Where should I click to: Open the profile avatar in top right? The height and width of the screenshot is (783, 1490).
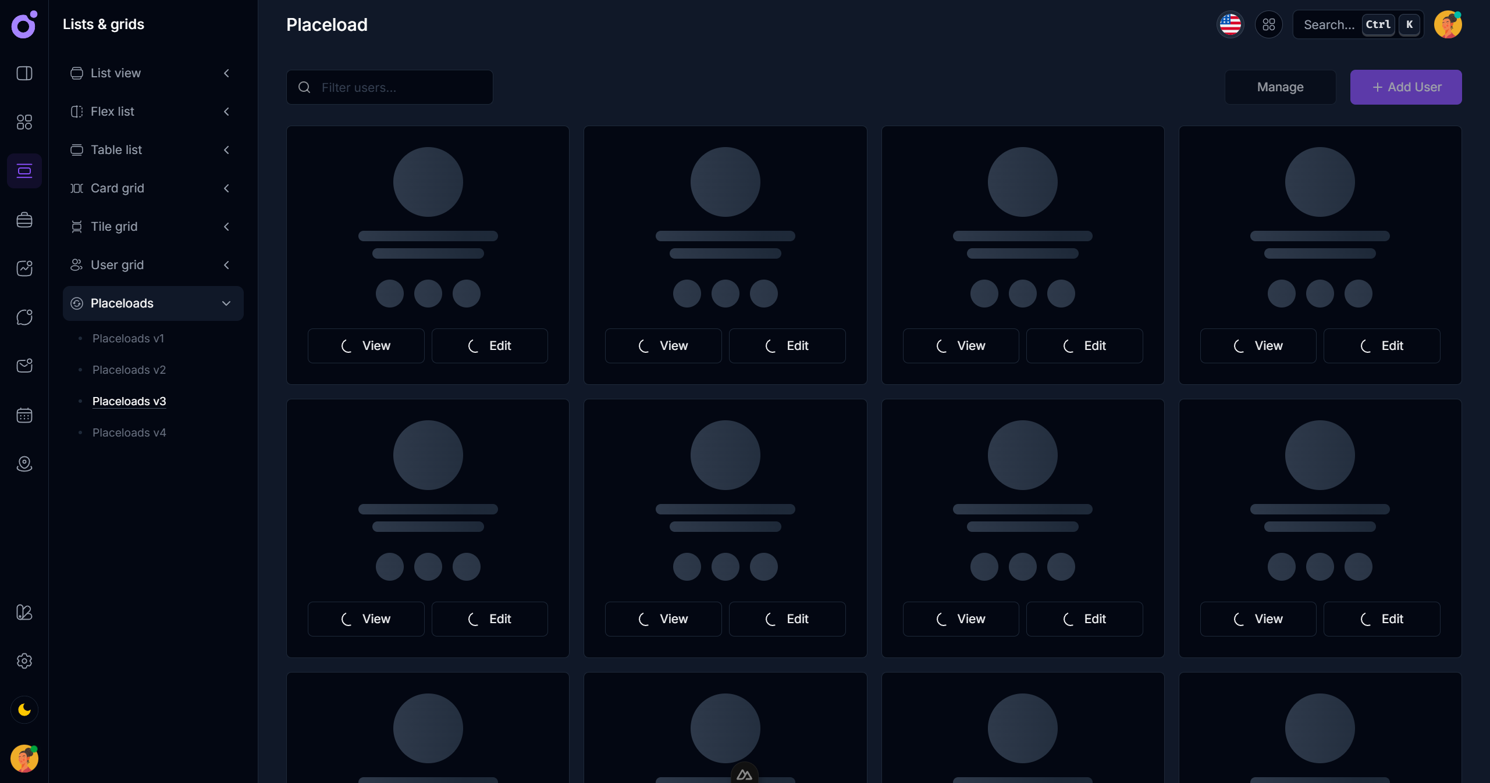click(1448, 24)
